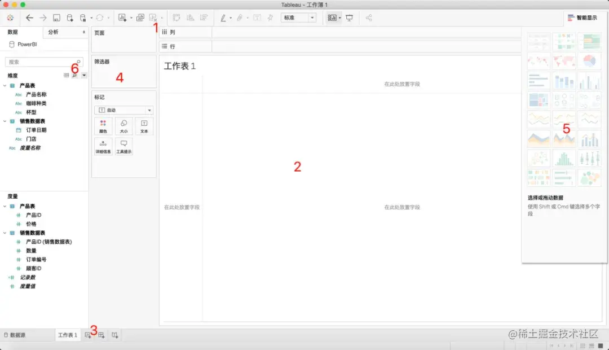Share workbook using the share icon
This screenshot has height=350, width=609.
369,17
